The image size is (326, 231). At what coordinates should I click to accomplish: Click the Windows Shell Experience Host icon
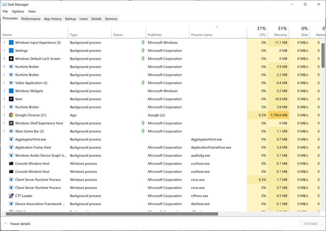(11, 123)
